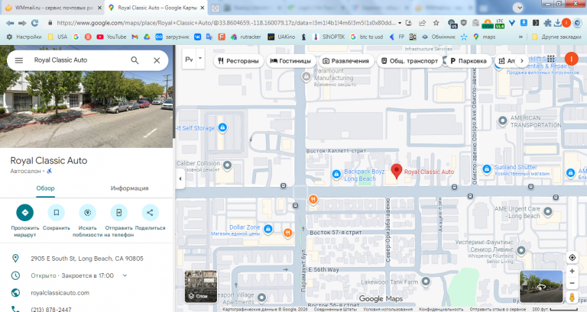Click the Backpack Boyz Long Beach marker

pyautogui.click(x=336, y=174)
